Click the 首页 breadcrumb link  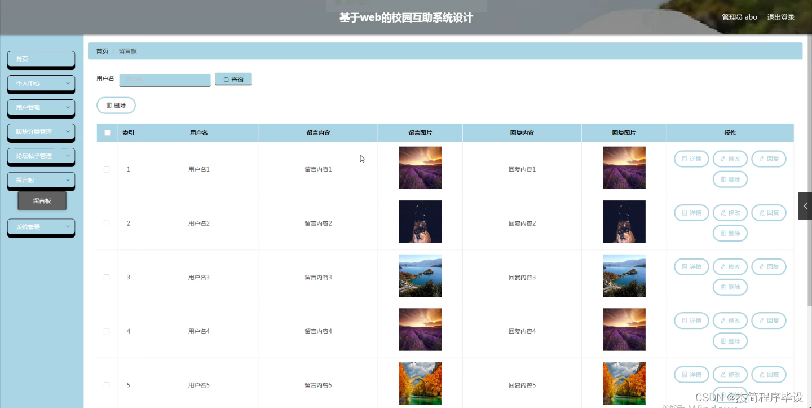point(101,51)
